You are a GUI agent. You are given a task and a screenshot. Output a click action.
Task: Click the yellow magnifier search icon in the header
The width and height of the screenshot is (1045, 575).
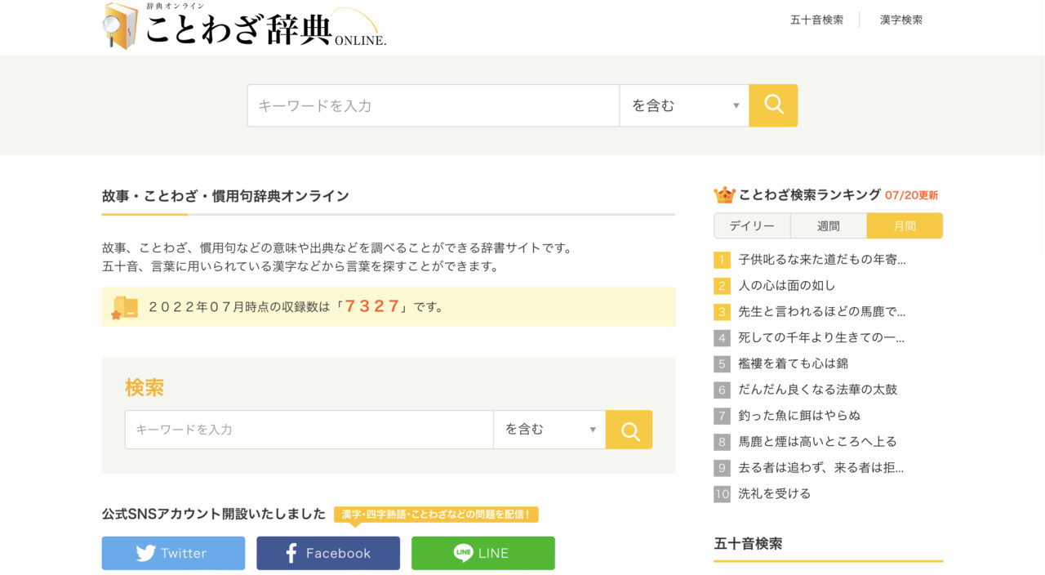coord(772,105)
